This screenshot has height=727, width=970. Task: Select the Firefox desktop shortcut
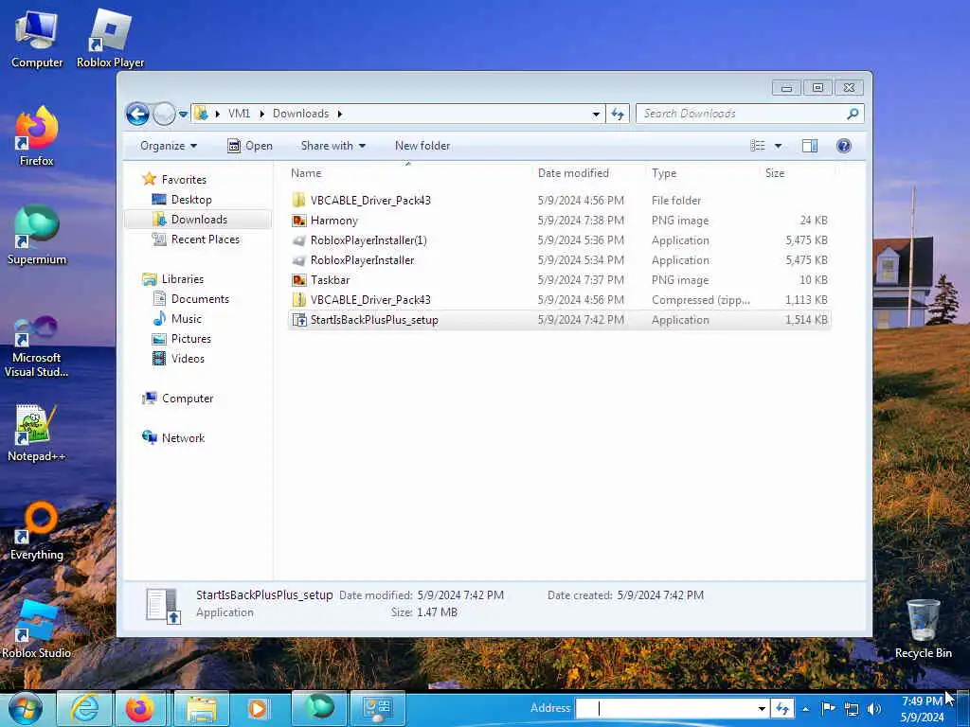pos(37,137)
